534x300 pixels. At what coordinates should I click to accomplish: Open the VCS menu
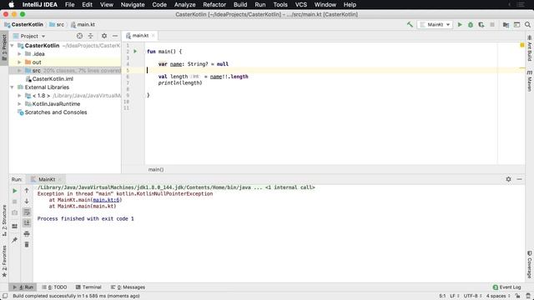[x=300, y=4]
